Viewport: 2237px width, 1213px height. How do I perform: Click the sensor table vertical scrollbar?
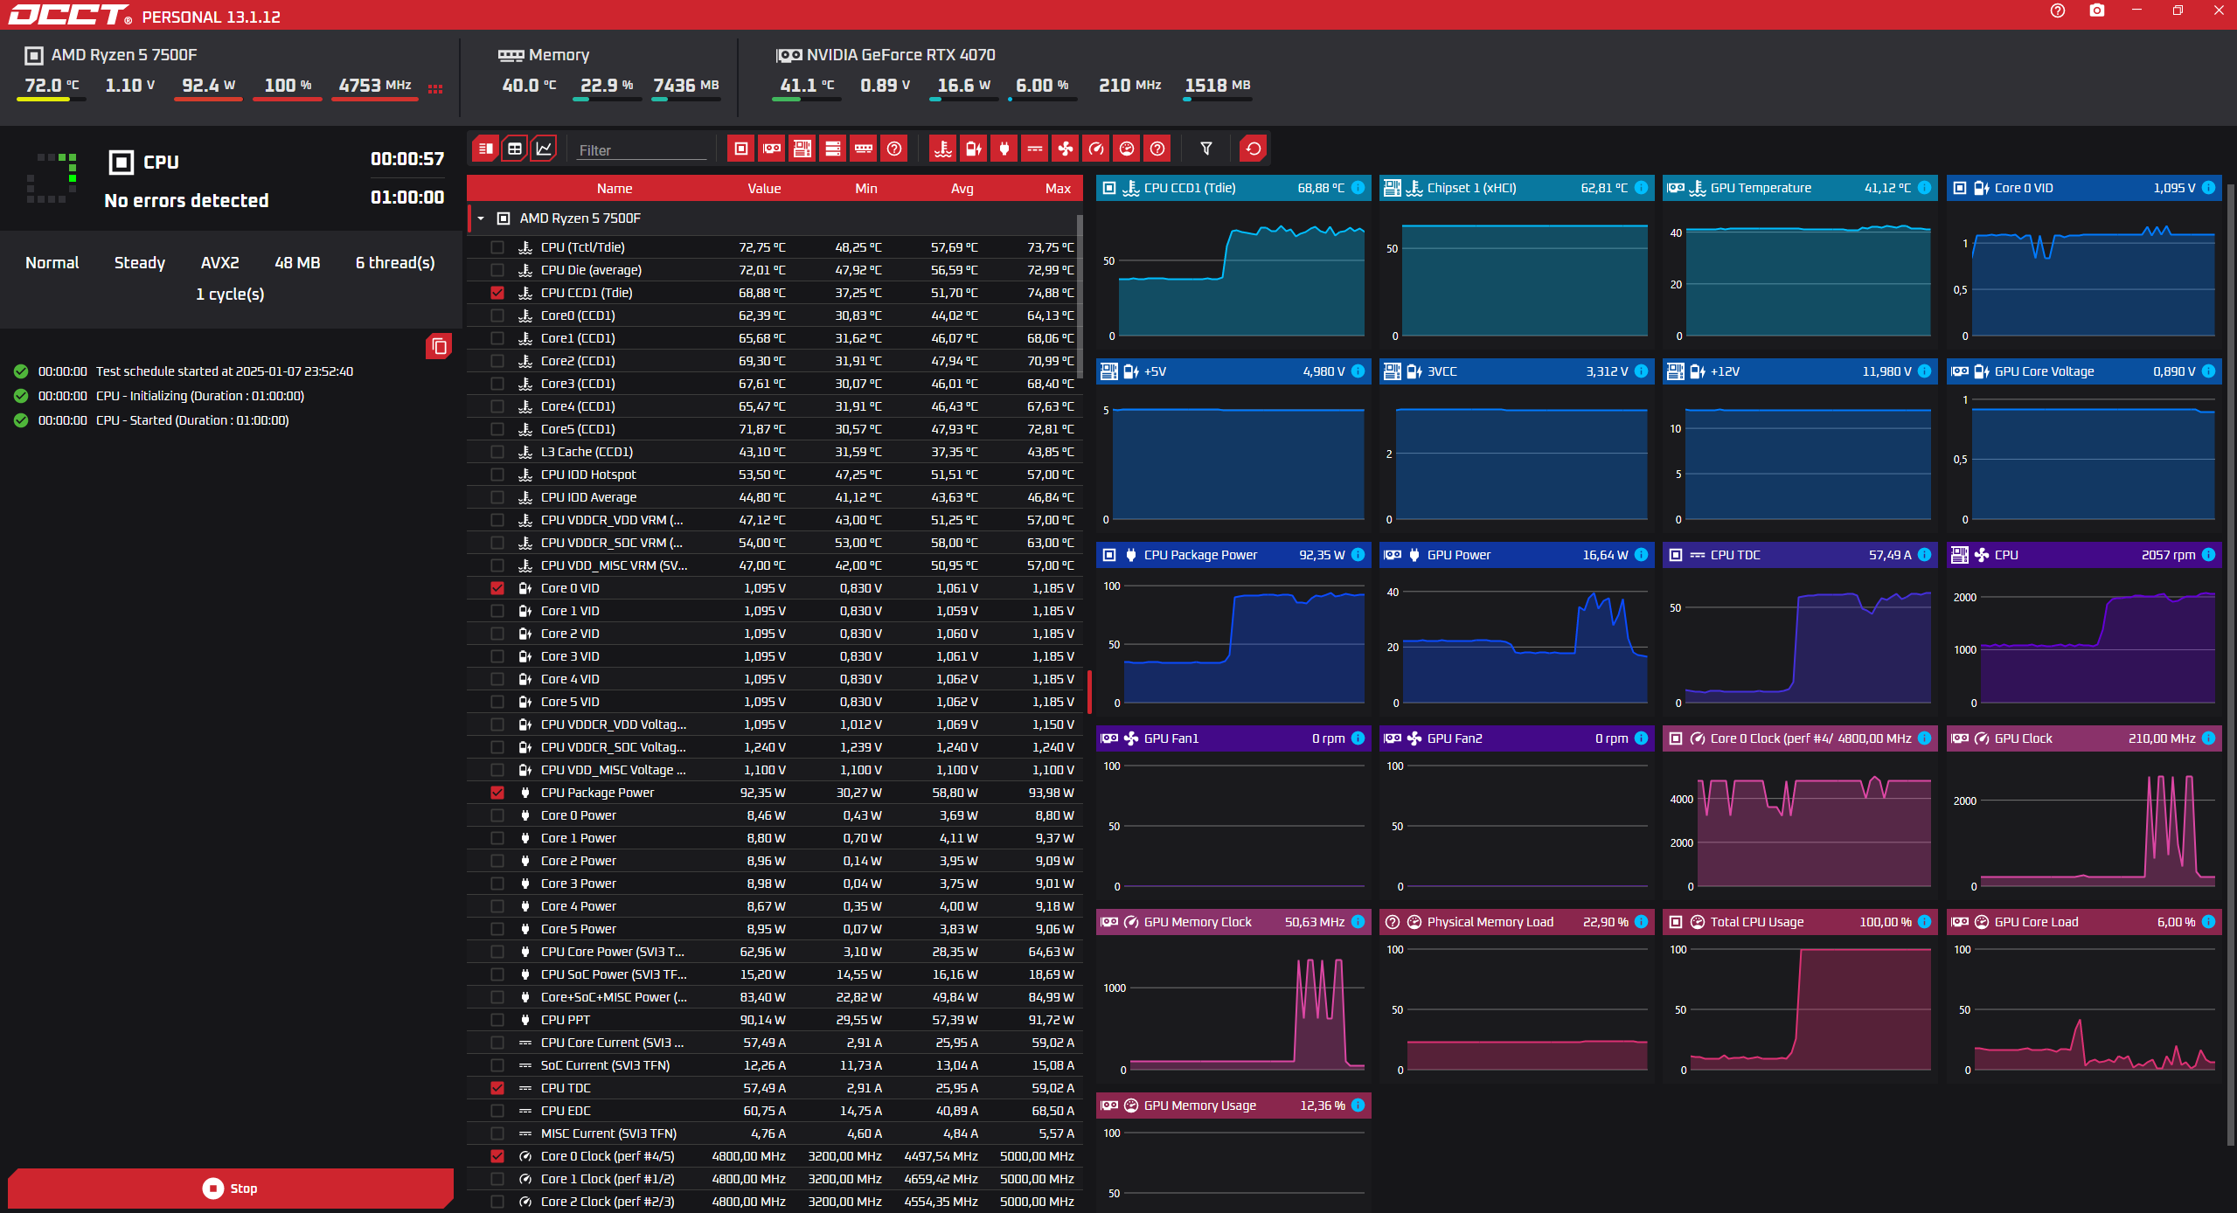[x=1080, y=297]
